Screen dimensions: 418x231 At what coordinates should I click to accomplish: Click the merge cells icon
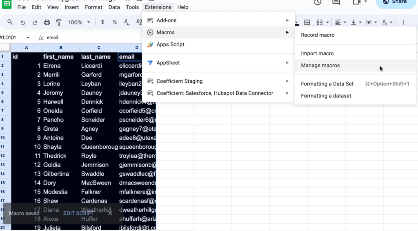[320, 22]
